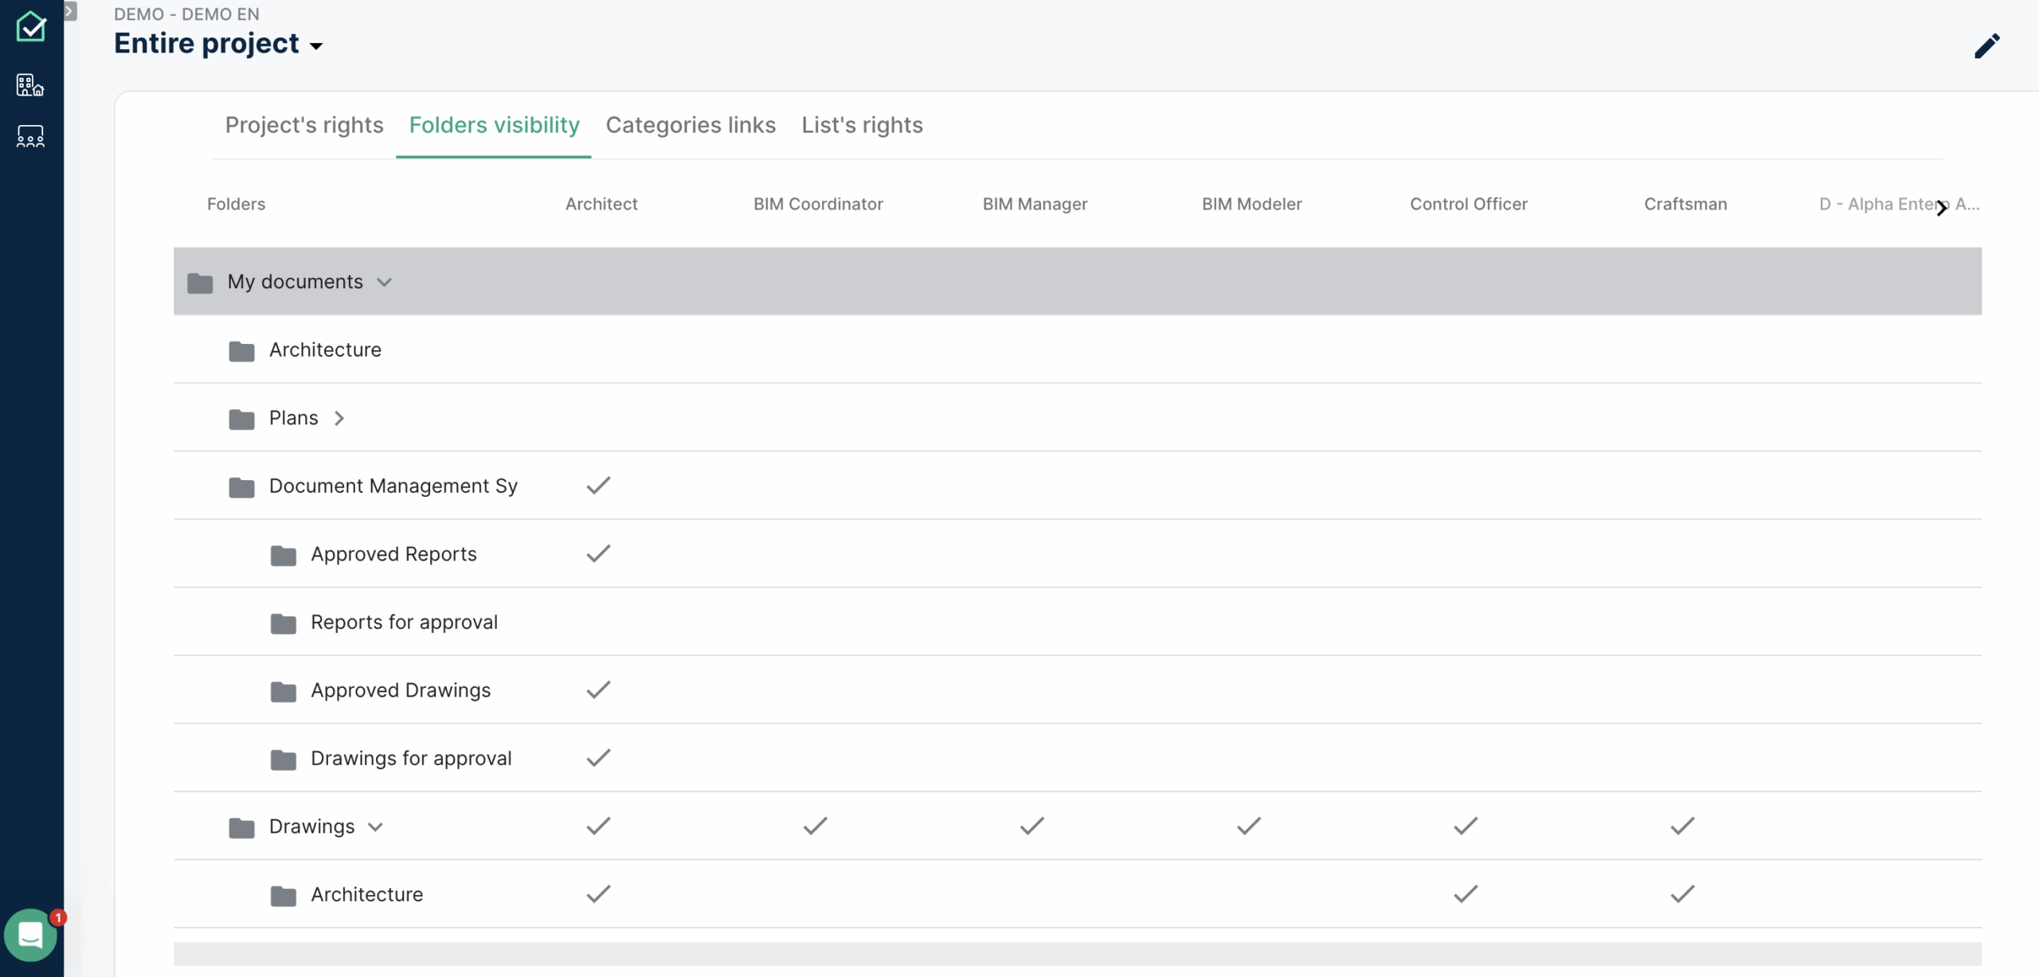This screenshot has width=2039, height=977.
Task: Expand the sidebar with the arrow toggle
Action: (70, 11)
